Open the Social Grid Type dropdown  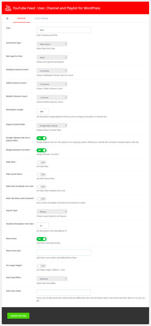(x=52, y=44)
